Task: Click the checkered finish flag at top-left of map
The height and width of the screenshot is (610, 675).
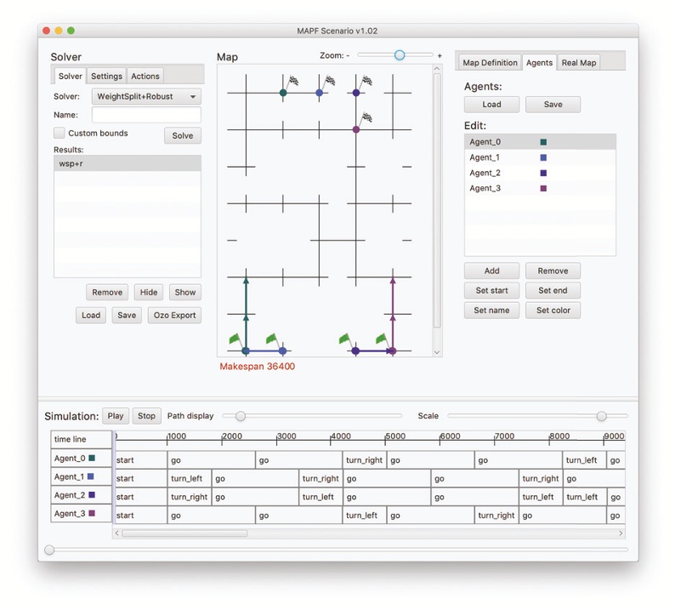Action: tap(293, 83)
